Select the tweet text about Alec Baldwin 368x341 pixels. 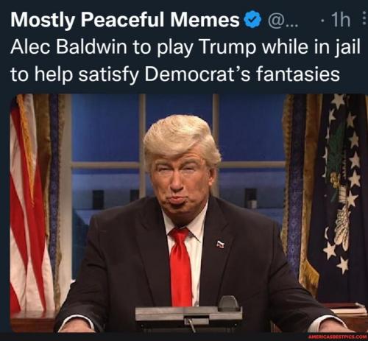click(x=185, y=60)
